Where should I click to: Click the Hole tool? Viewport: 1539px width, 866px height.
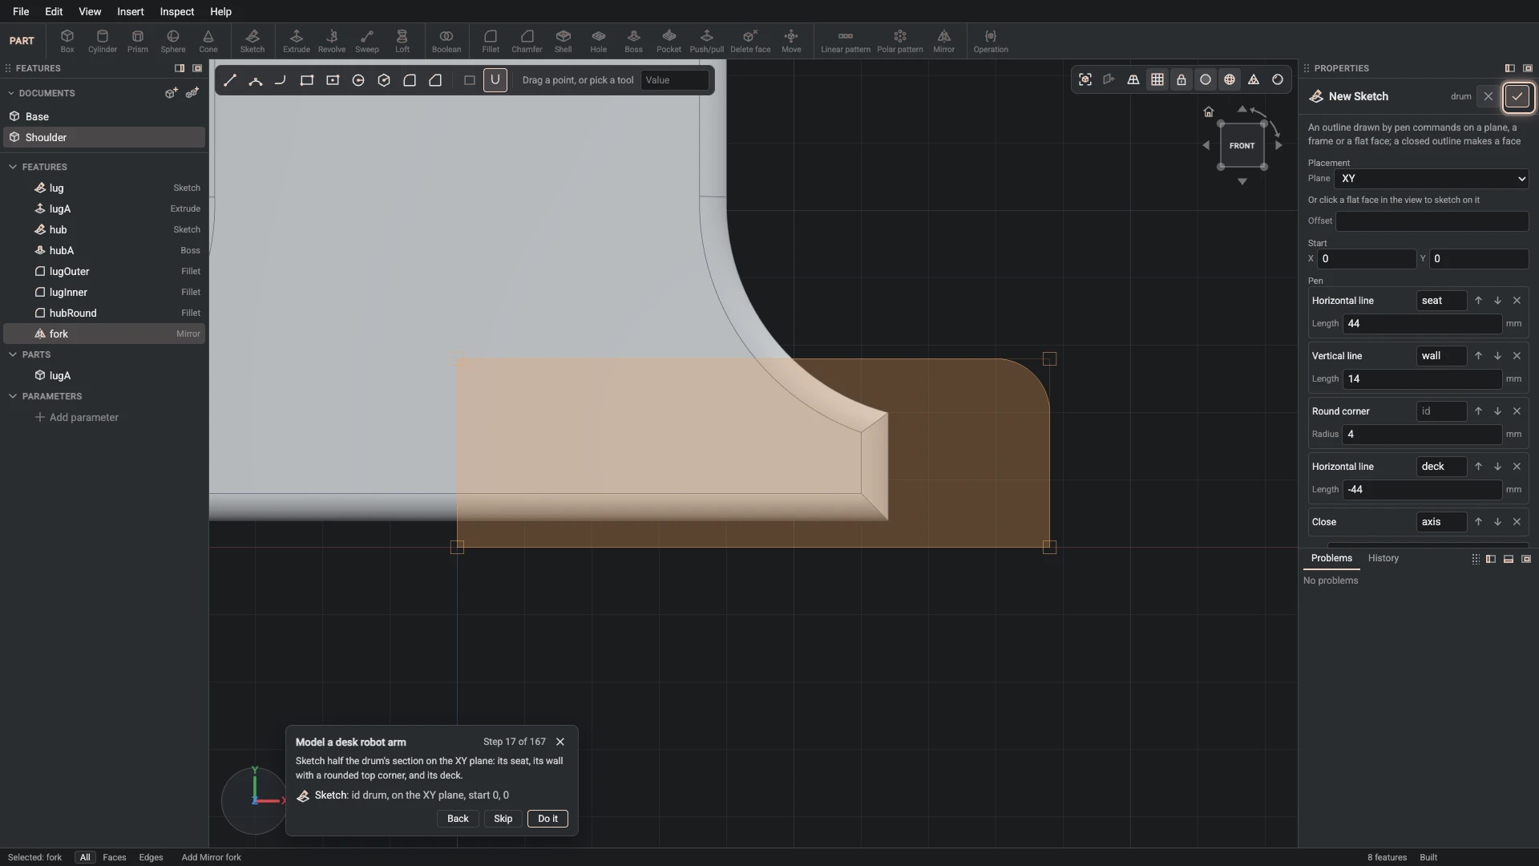coord(598,41)
